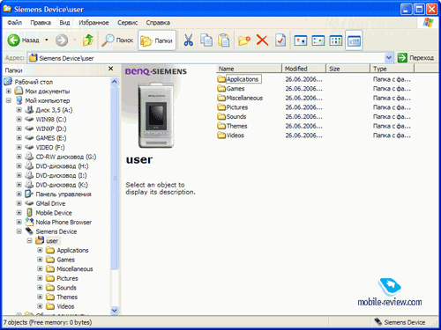This screenshot has height=330, width=441.
Task: Open the Правка menu
Action: coord(41,23)
